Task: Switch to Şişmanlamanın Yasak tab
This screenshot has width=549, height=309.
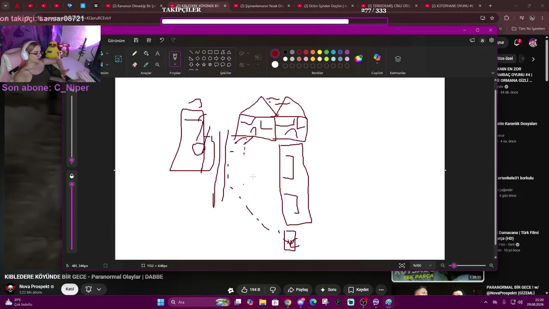Action: tap(262, 6)
